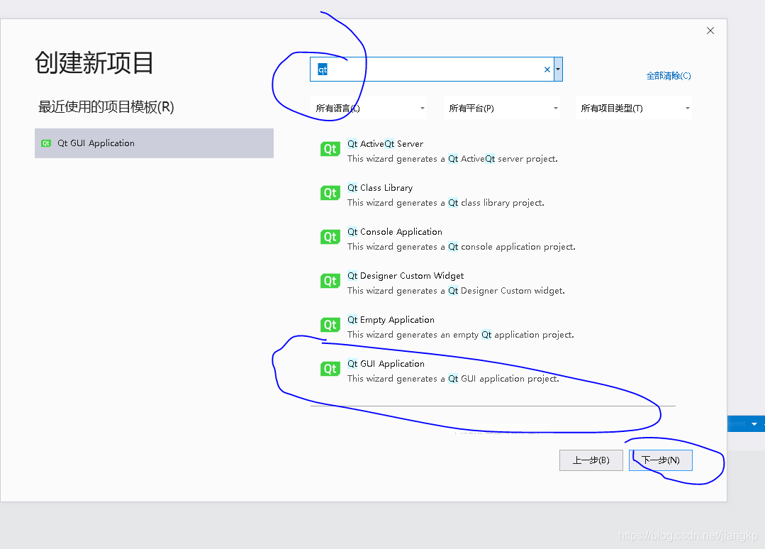
Task: Clear the search box with the X icon
Action: [x=547, y=70]
